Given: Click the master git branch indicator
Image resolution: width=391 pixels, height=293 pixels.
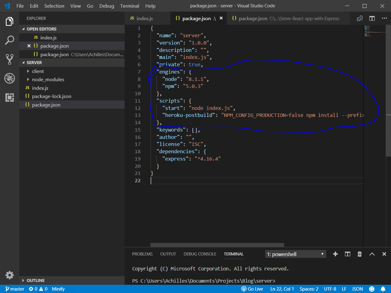Looking at the screenshot, I should point(15,289).
